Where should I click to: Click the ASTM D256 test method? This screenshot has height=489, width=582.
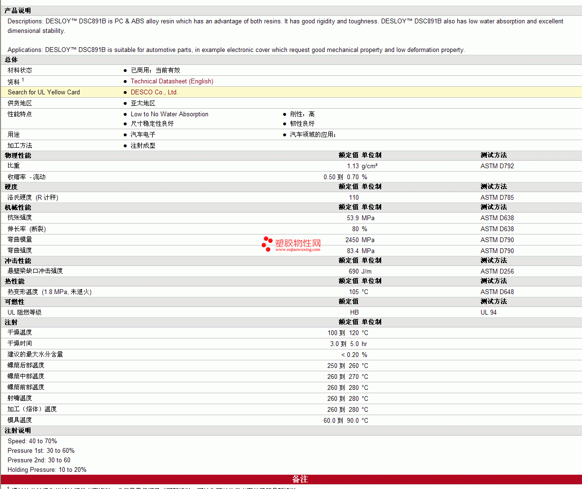click(497, 272)
